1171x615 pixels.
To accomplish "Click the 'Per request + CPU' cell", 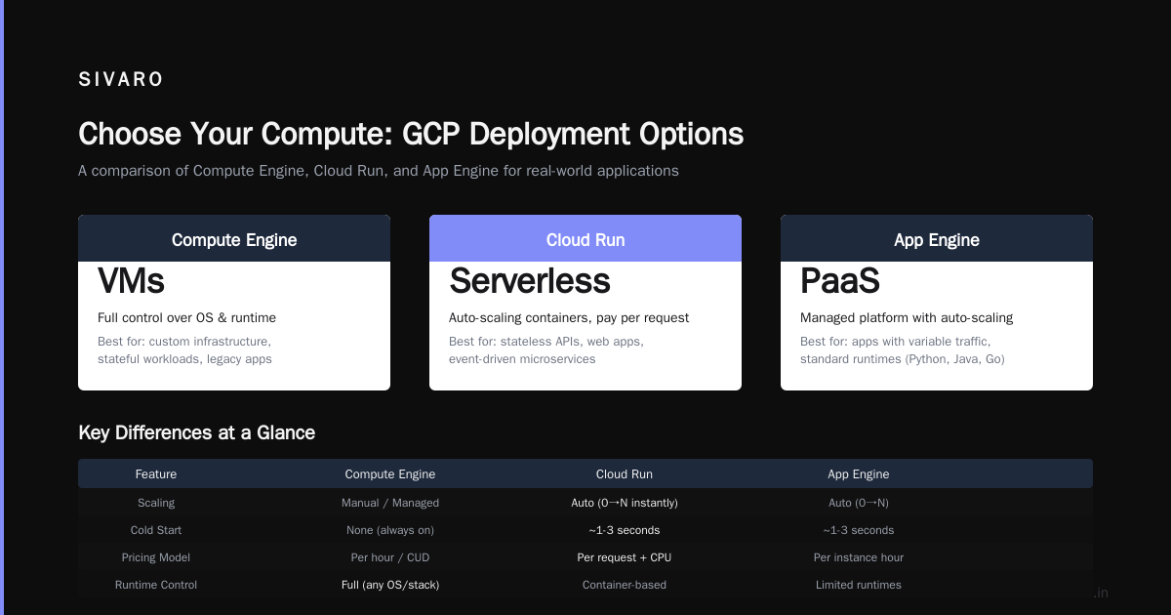I will point(625,557).
